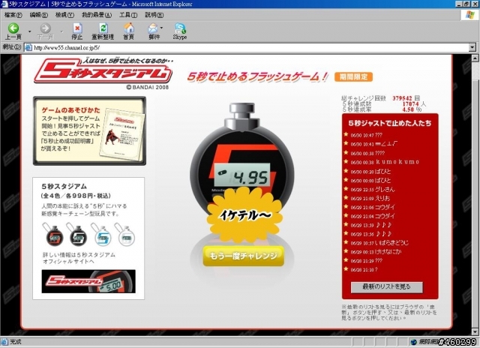
Task: Click the ゲームのあそびかた heading
Action: (70, 110)
